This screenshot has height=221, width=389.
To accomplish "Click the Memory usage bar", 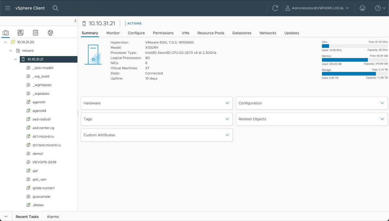I will (x=355, y=60).
